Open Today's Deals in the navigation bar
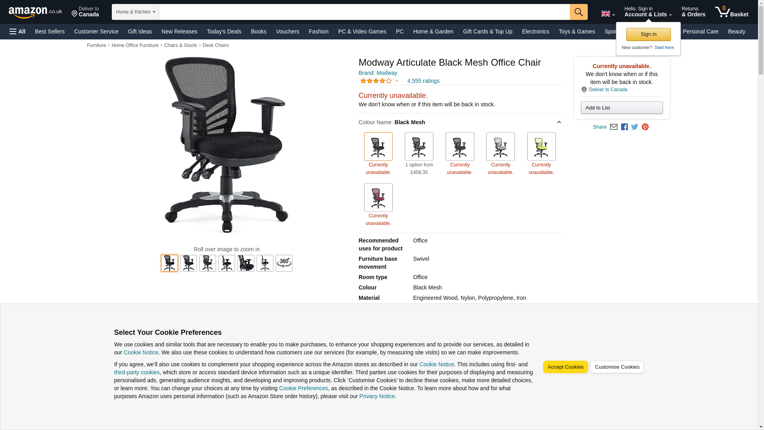 click(x=224, y=31)
